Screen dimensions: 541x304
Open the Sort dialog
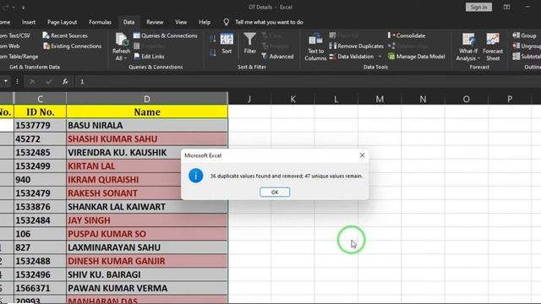(x=227, y=43)
